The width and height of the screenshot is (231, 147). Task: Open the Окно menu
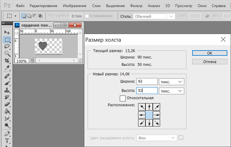pyautogui.click(x=202, y=6)
